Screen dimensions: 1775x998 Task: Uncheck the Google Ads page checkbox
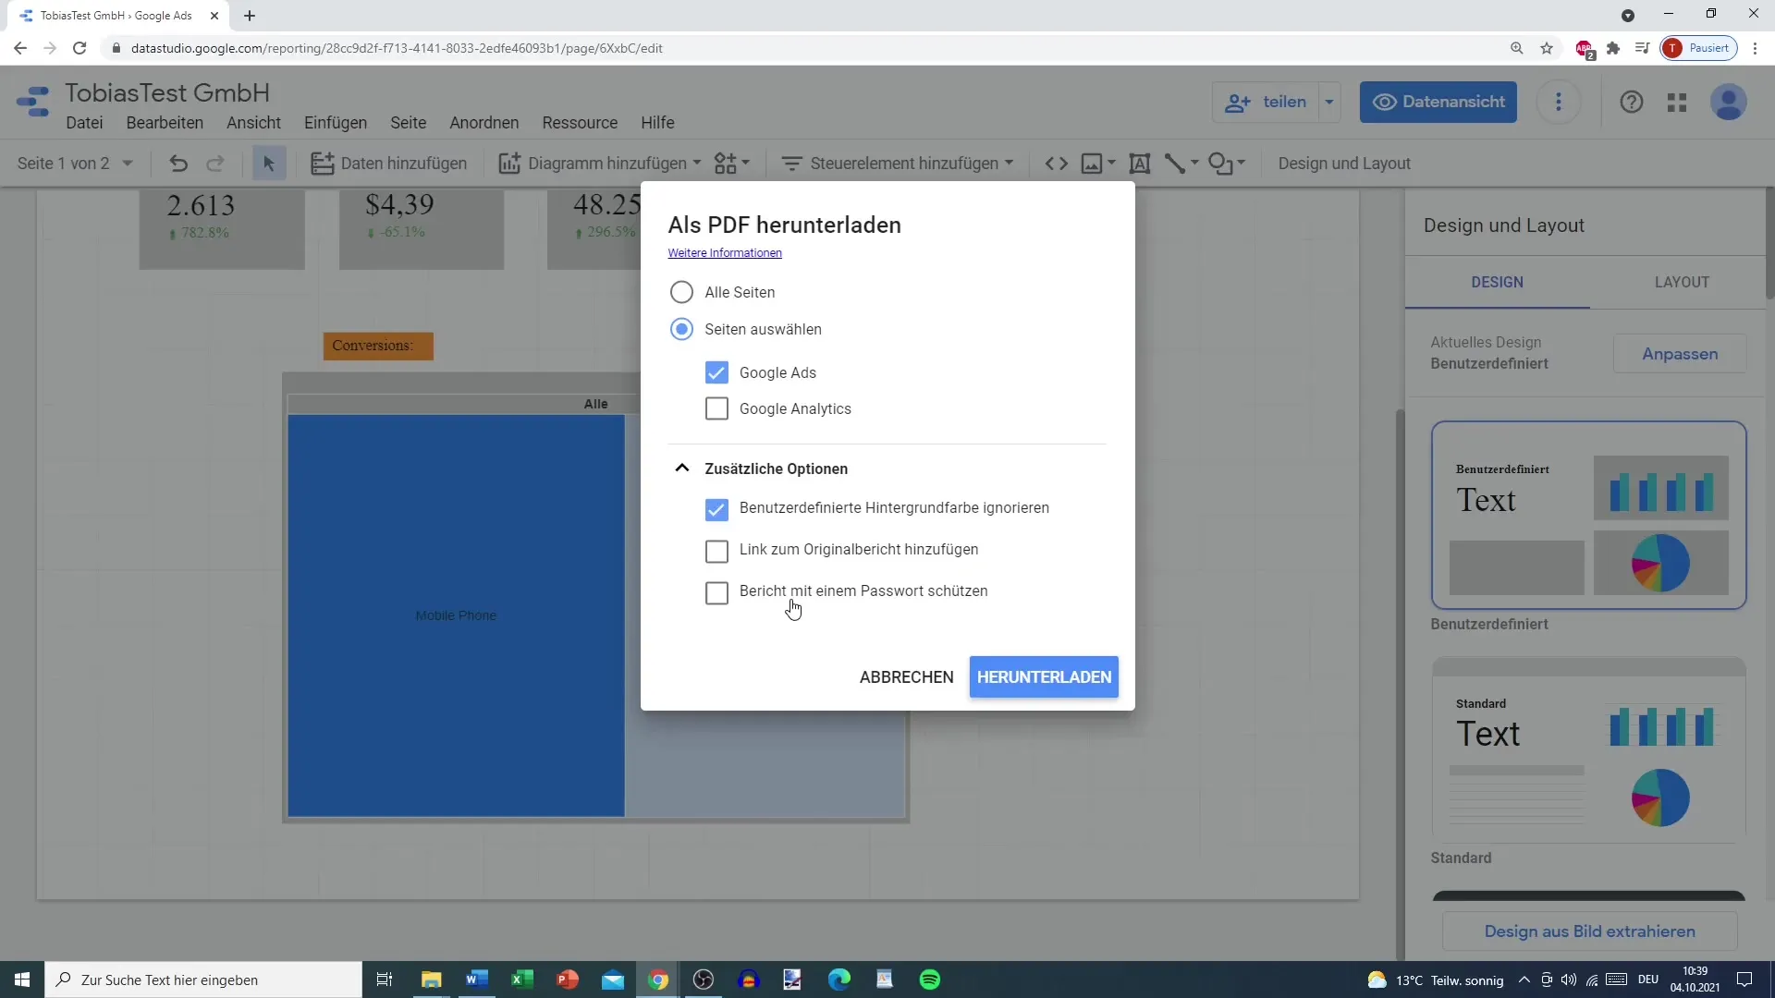[x=716, y=372]
